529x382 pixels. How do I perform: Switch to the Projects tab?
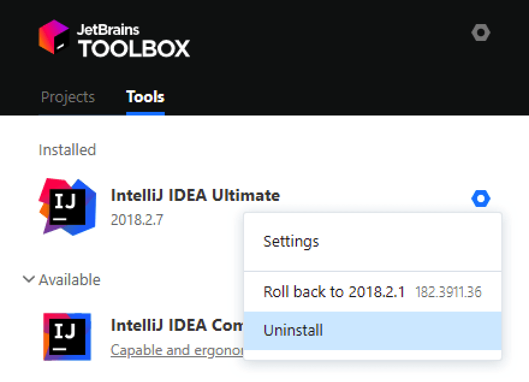click(x=68, y=97)
